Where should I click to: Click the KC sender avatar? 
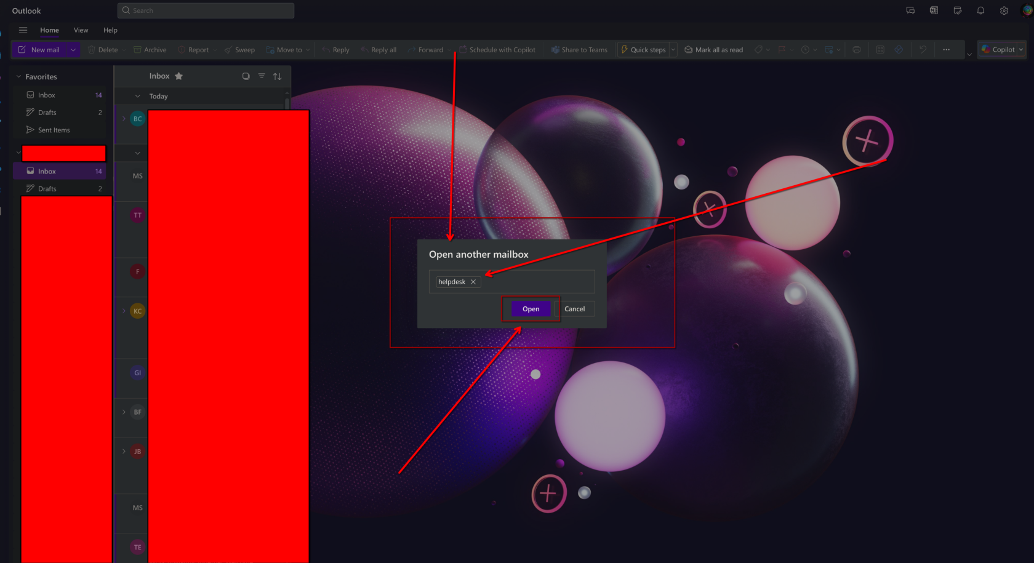[138, 311]
